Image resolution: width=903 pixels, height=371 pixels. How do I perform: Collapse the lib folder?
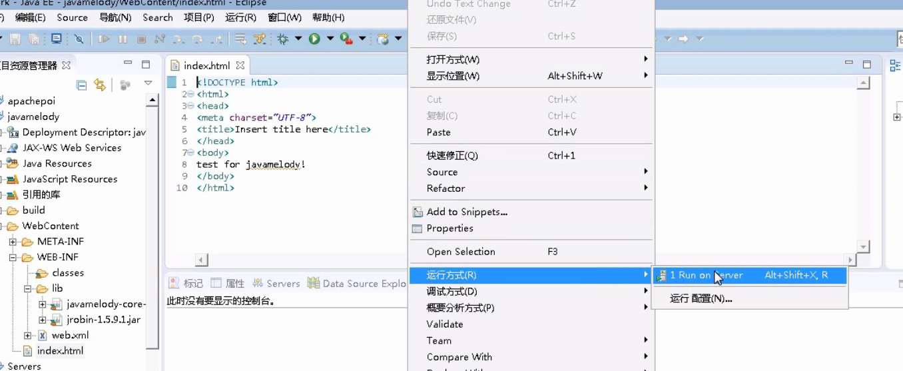[x=28, y=288]
